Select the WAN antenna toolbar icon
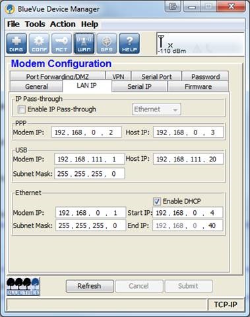 [84, 43]
